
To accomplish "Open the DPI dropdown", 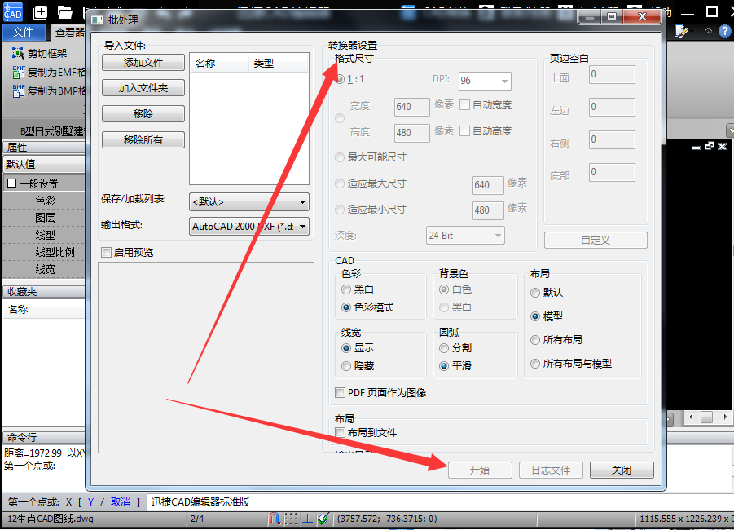I will (x=485, y=81).
